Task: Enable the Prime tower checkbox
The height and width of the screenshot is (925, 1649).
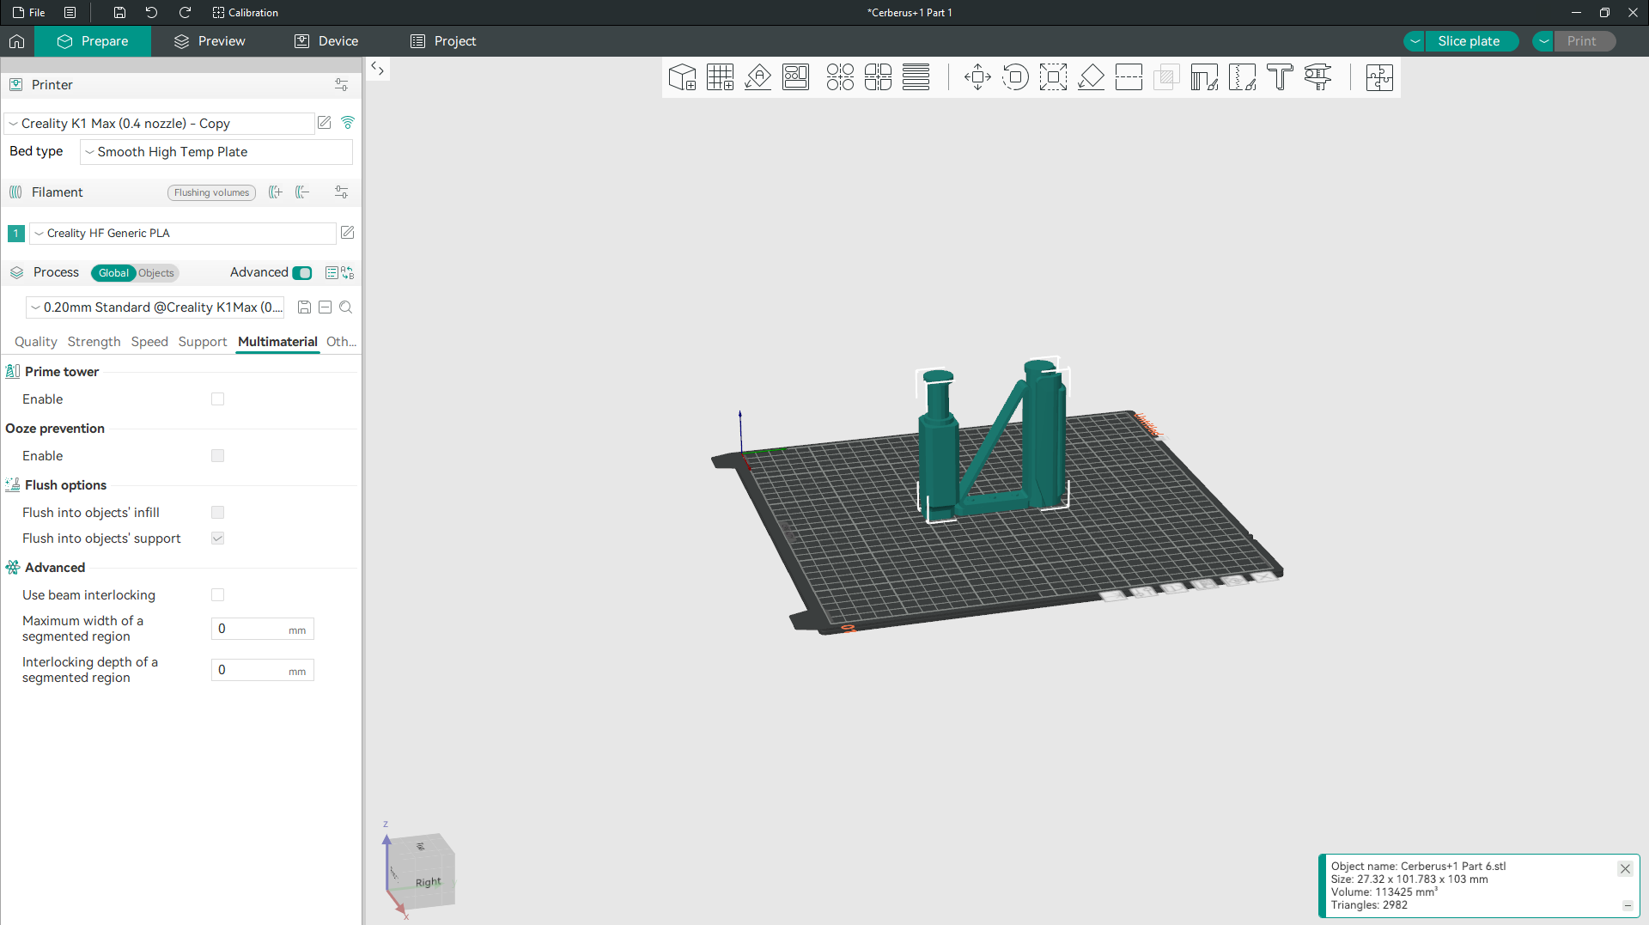Action: pos(217,399)
